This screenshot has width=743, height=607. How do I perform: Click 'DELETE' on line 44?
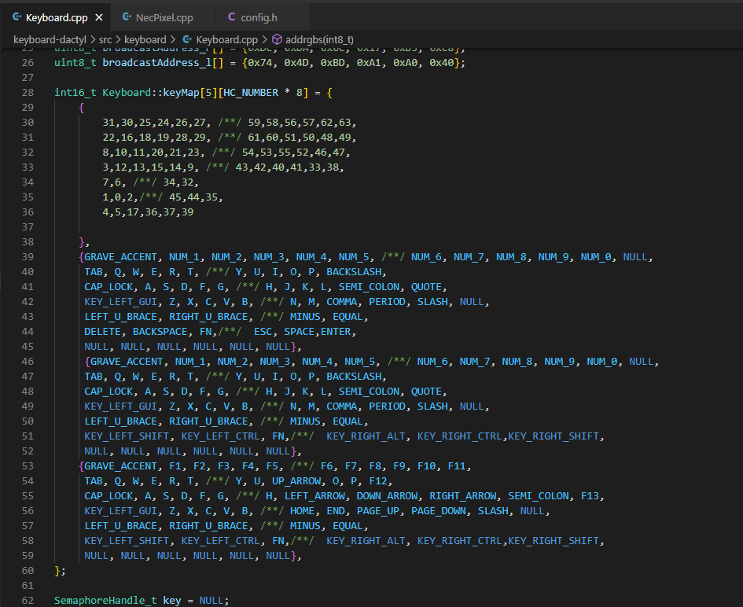[x=103, y=331]
